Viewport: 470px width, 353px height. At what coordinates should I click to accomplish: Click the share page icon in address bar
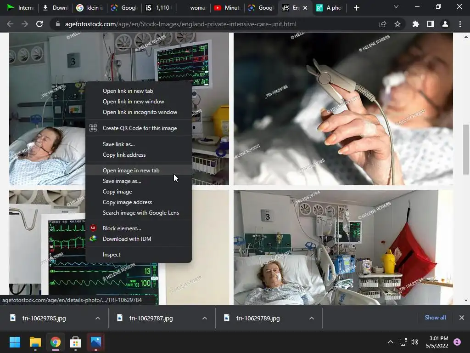[382, 24]
